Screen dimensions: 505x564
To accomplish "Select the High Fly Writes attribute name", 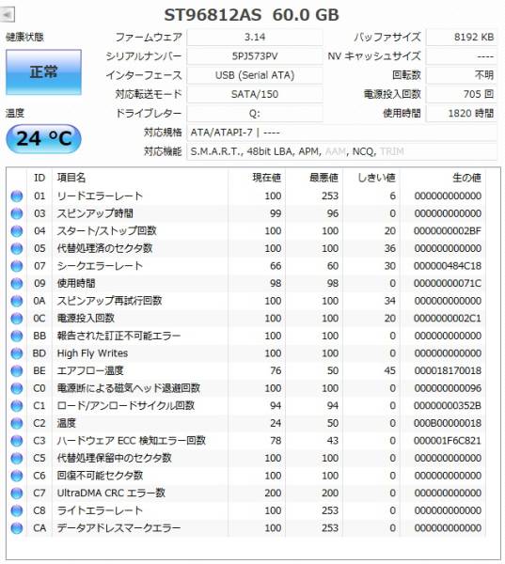I will [x=92, y=353].
